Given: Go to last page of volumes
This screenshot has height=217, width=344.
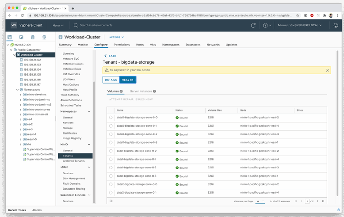Looking at the screenshot, I should (x=323, y=201).
